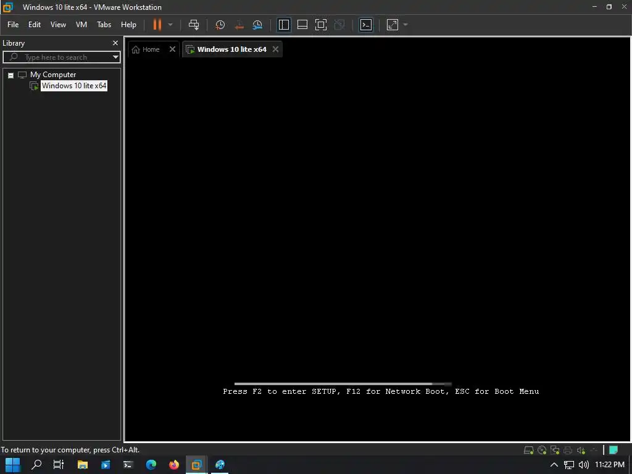Open File Explorer from the taskbar
The height and width of the screenshot is (474, 632).
(x=83, y=465)
